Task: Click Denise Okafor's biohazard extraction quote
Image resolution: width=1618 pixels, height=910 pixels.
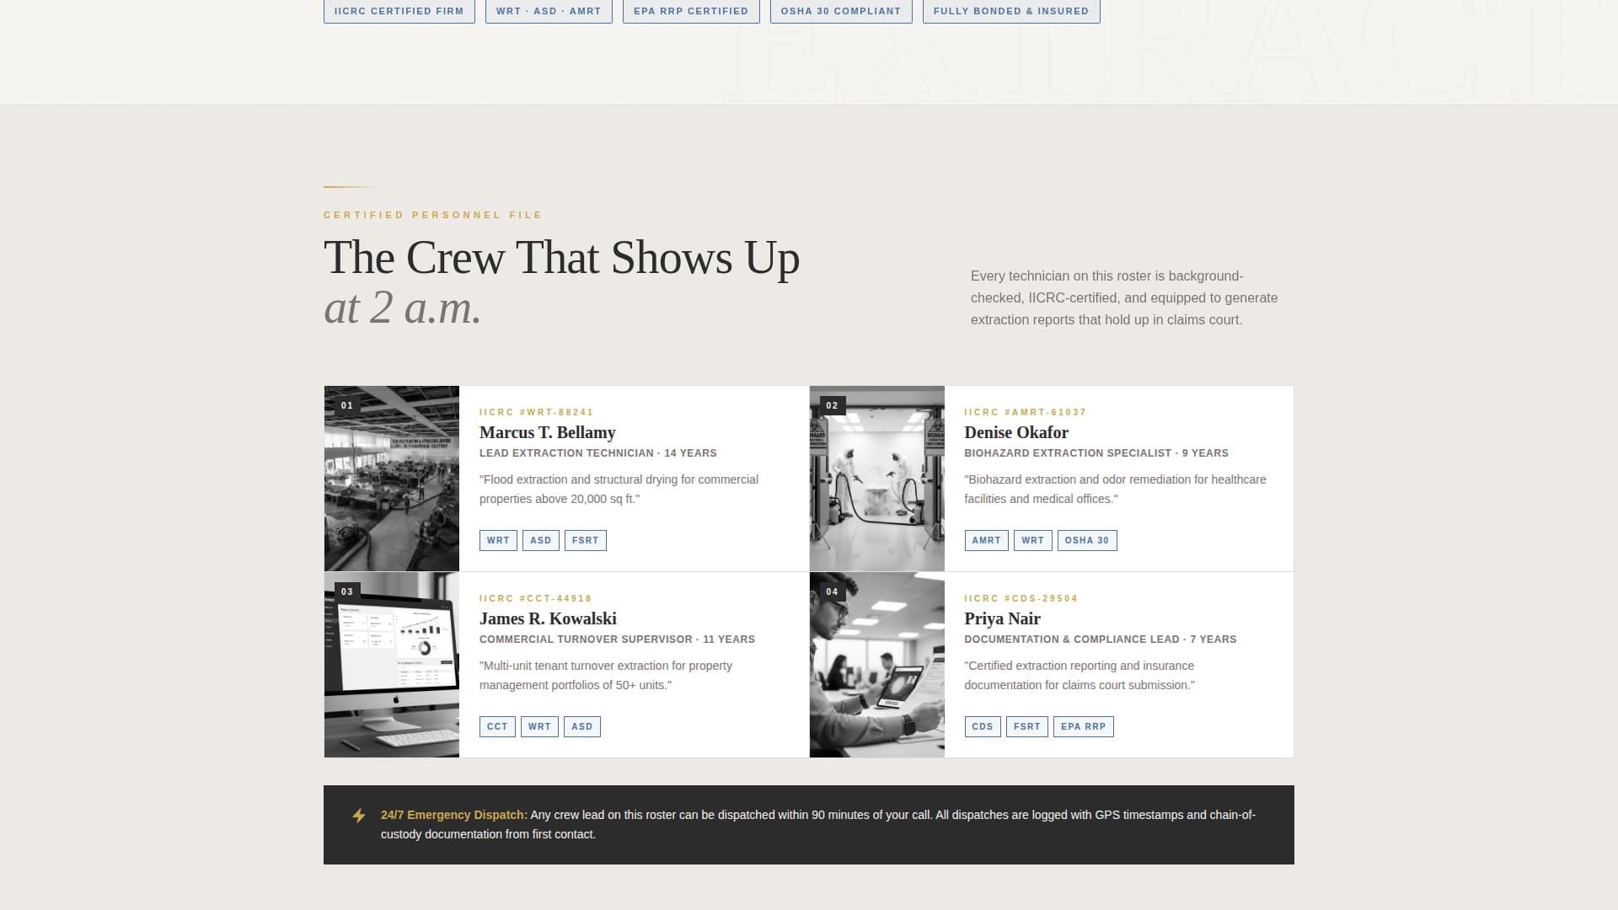Action: tap(1115, 489)
